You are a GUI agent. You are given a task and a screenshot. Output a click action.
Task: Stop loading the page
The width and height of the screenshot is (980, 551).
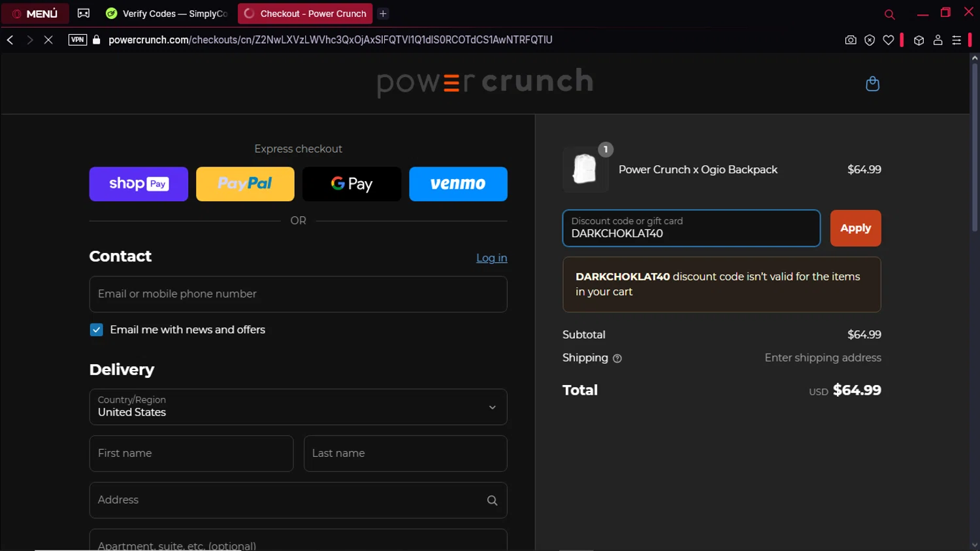point(48,40)
